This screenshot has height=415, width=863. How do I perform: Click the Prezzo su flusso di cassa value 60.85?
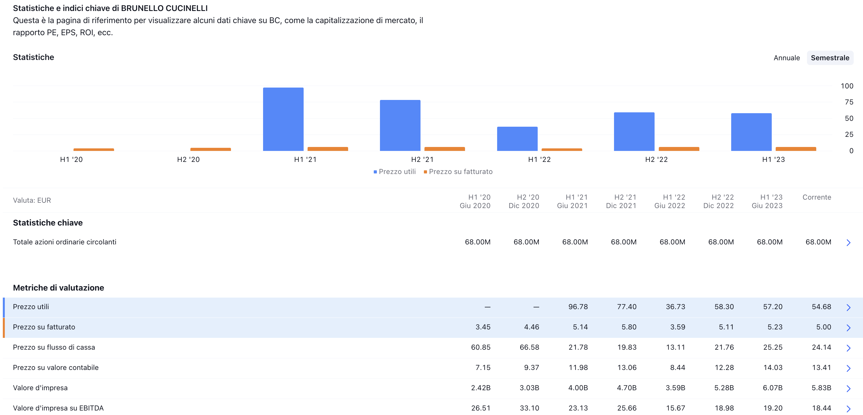click(481, 347)
